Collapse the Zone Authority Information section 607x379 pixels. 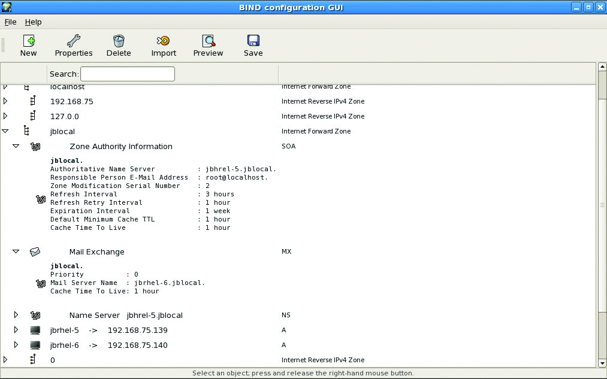point(16,146)
